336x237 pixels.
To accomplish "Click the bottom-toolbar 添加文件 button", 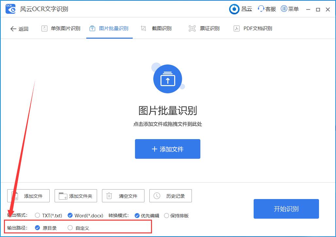I will 28,196.
